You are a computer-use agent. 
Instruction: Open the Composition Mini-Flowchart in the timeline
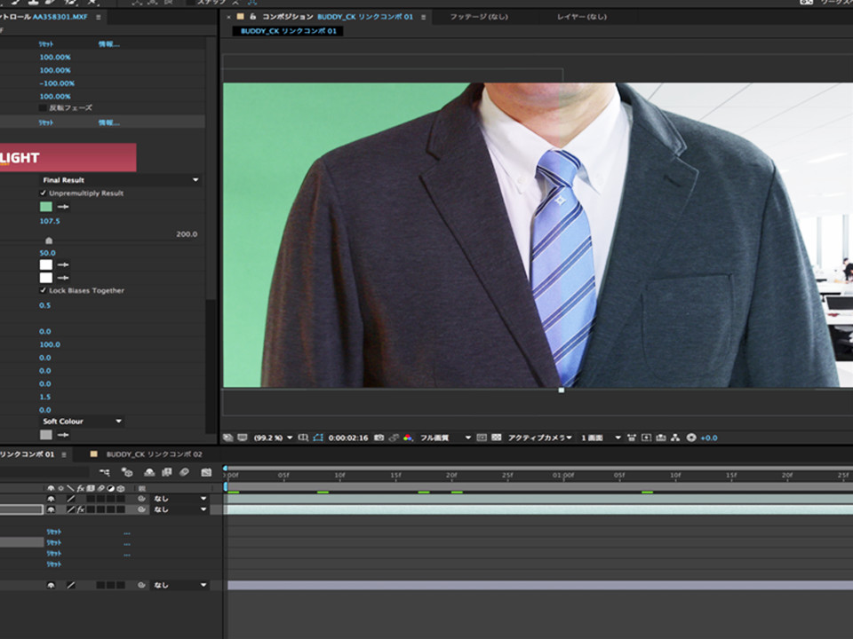coord(105,472)
